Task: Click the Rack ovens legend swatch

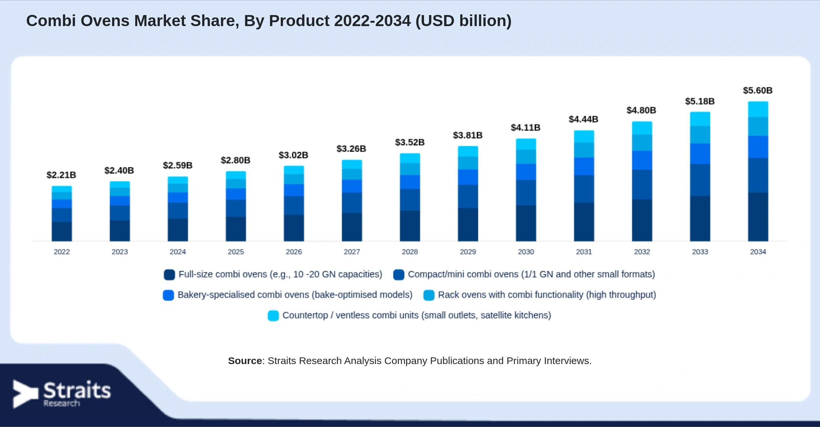Action: [x=429, y=295]
